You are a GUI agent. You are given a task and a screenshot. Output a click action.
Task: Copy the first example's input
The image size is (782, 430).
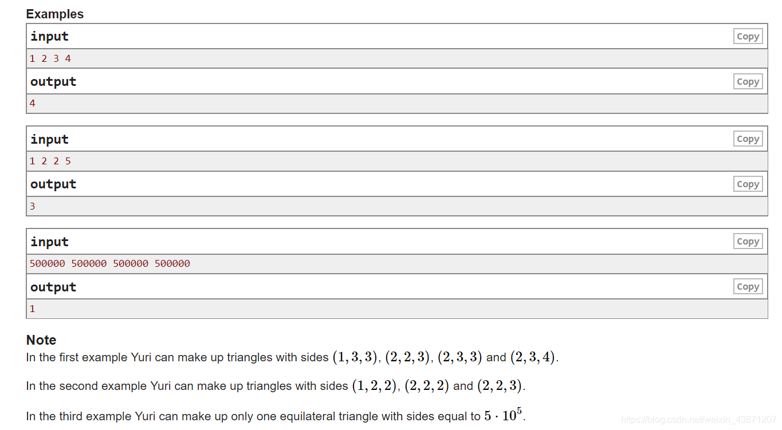[x=748, y=35]
